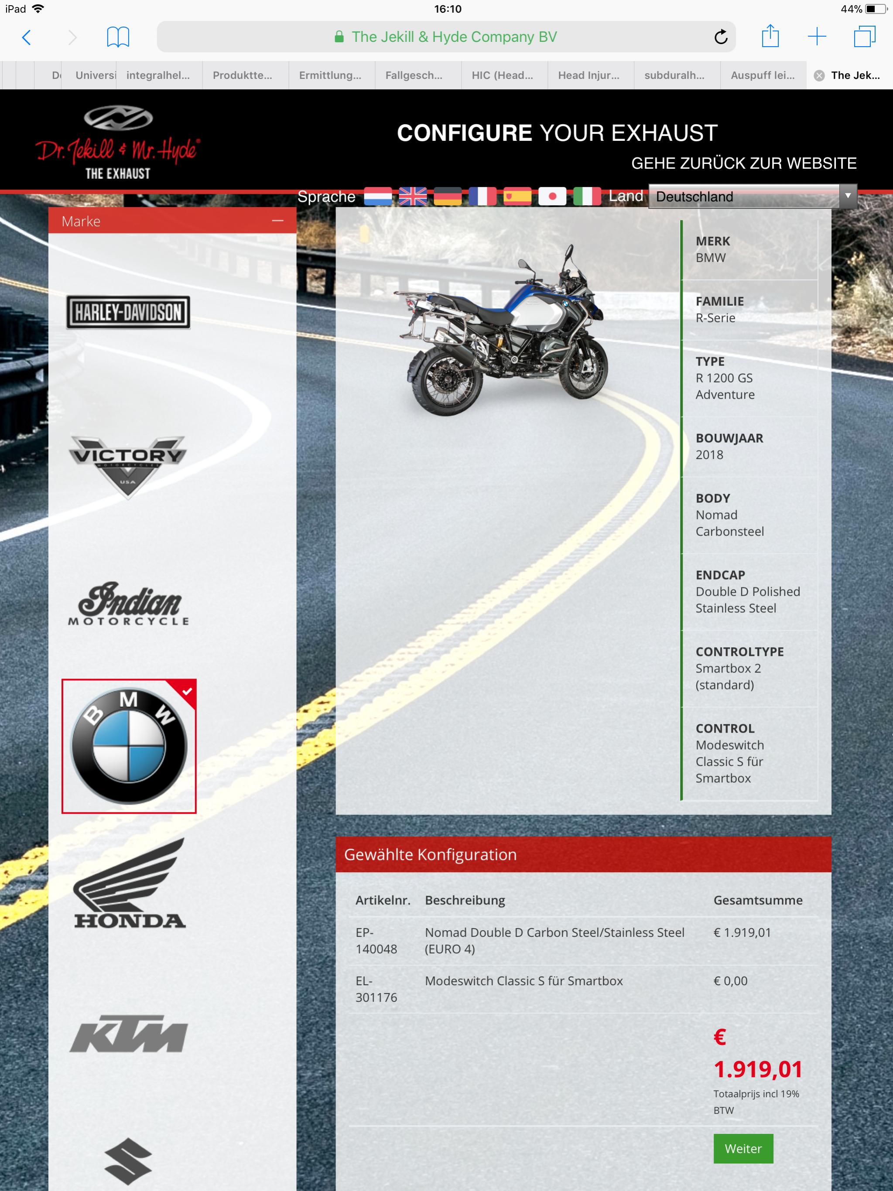
Task: Open Safari bookmarks book icon
Action: click(118, 37)
